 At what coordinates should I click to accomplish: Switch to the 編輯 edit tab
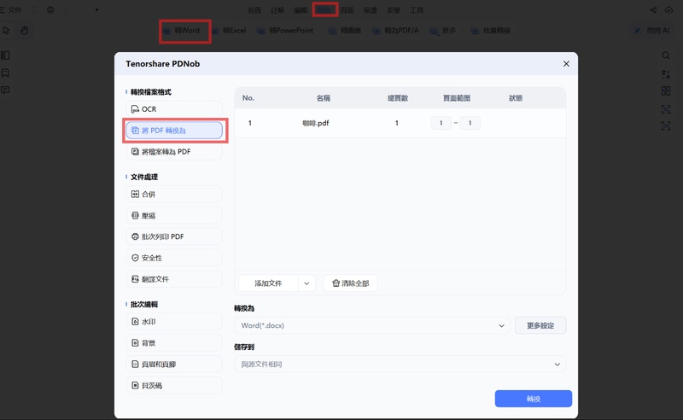301,10
